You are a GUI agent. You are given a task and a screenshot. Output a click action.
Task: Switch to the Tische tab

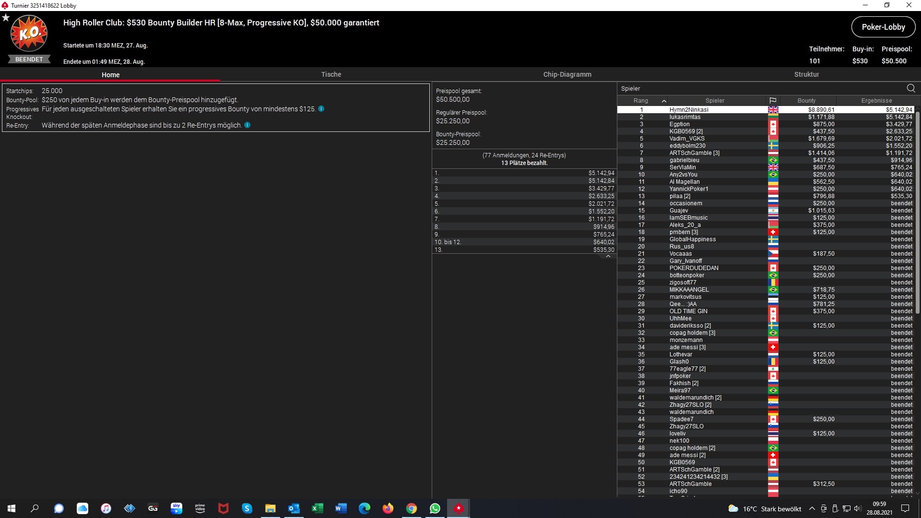(331, 74)
